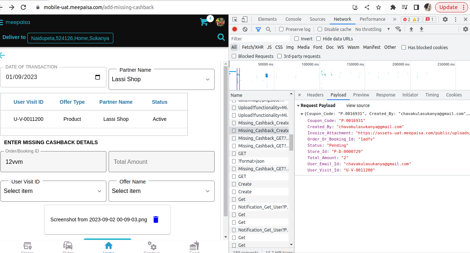Tick the checkbox beside ?format=json request
470x253 pixels.
point(234,161)
